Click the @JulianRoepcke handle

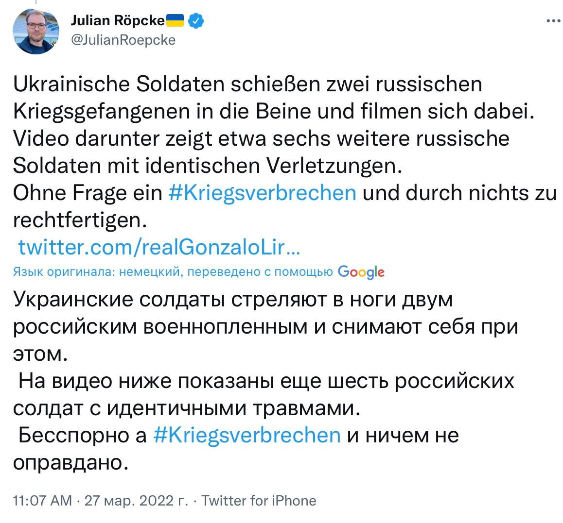(x=124, y=40)
